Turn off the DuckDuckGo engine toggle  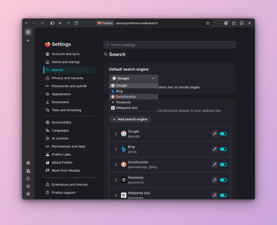(224, 164)
